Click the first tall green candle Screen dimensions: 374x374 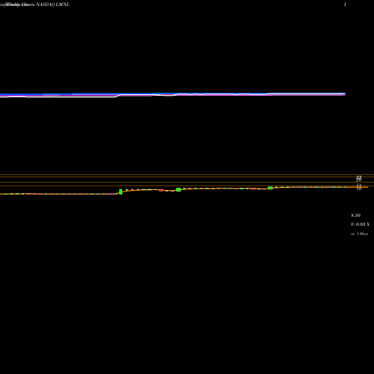[120, 191]
